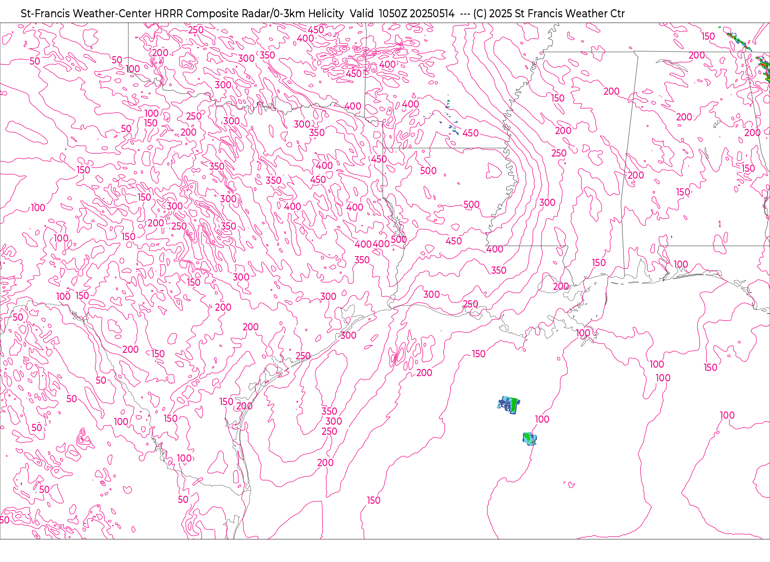Click the smaller cyan-green radar echo over the Gulf
770x562 pixels.
(x=529, y=438)
